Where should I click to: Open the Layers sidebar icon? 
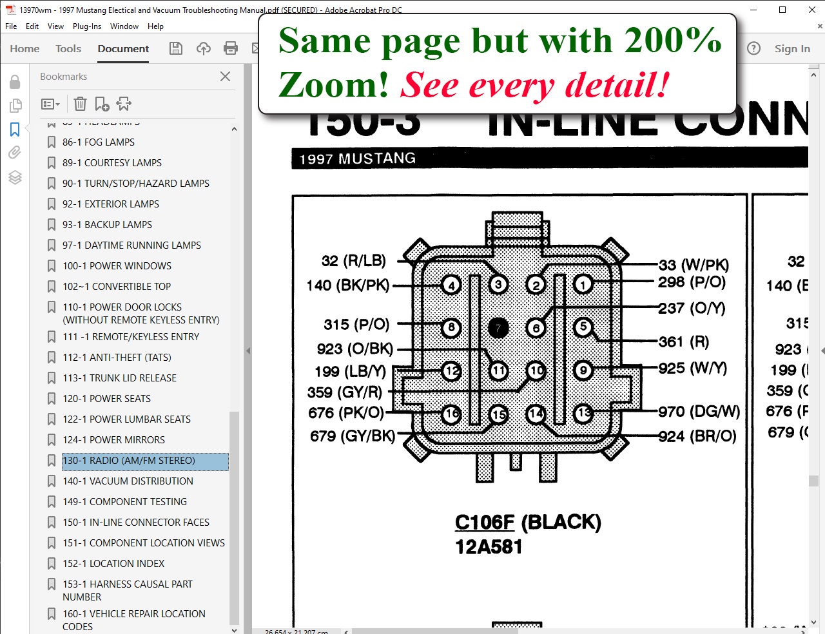point(15,177)
